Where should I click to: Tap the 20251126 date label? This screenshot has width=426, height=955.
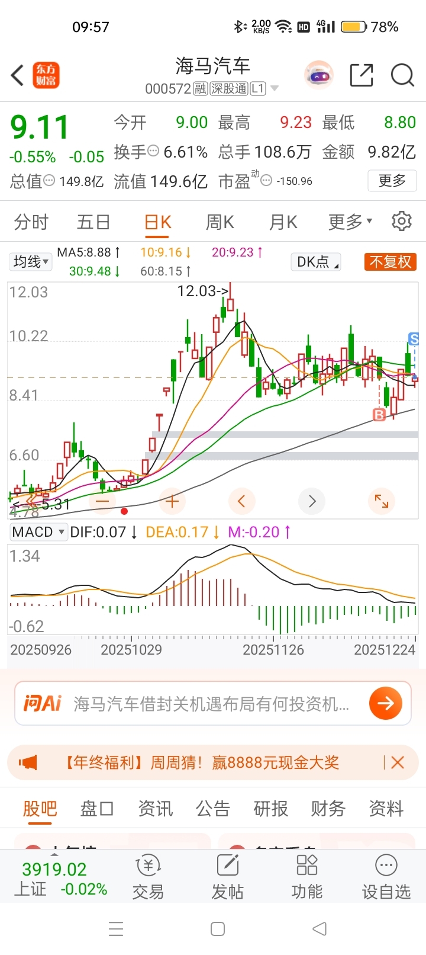coord(273,649)
